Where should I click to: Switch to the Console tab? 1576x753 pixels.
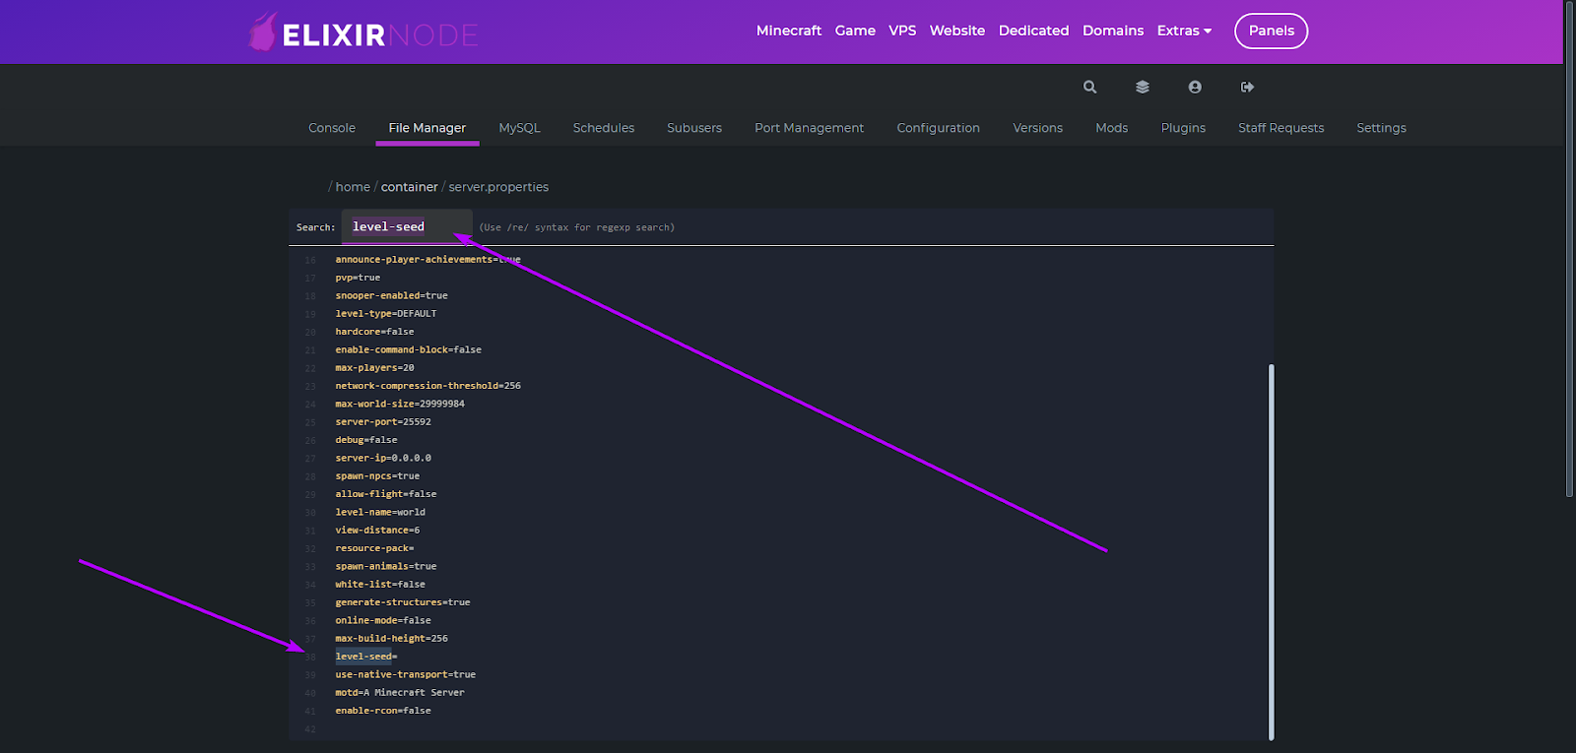[x=332, y=128]
